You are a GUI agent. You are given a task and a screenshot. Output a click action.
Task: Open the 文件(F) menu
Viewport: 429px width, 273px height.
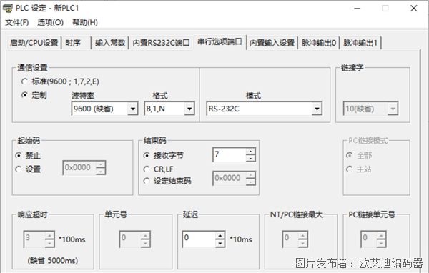coord(17,22)
